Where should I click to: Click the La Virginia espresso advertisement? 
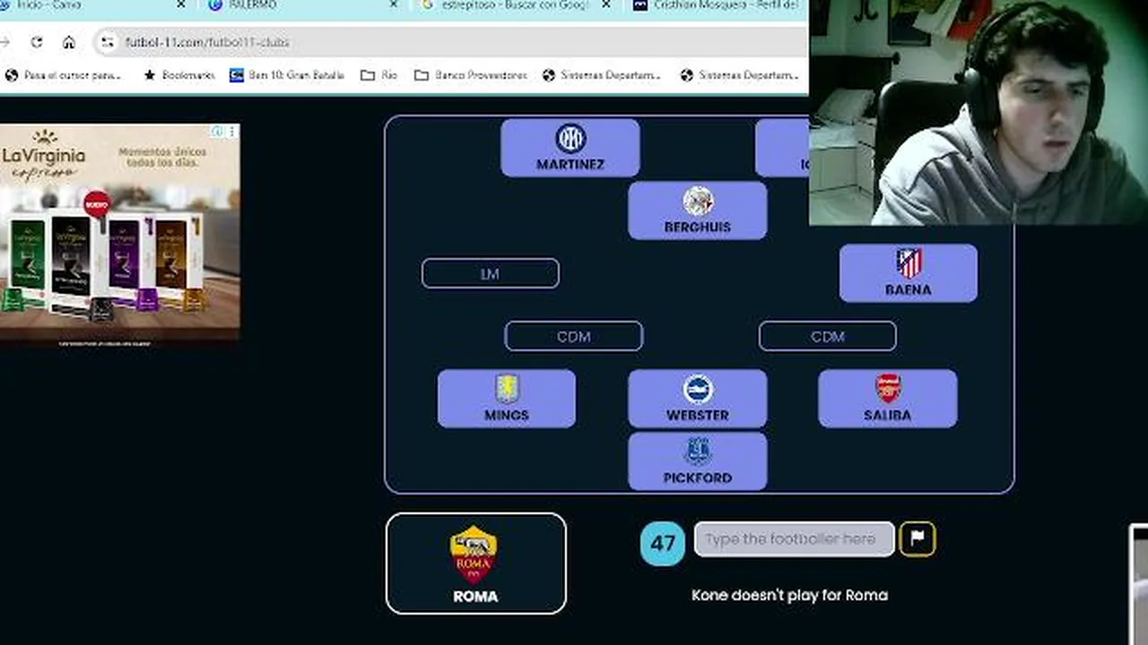point(119,235)
